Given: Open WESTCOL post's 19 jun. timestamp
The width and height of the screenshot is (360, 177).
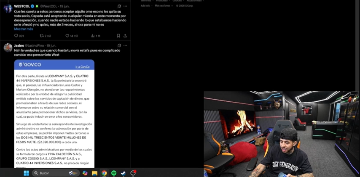Looking at the screenshot, I should point(64,6).
